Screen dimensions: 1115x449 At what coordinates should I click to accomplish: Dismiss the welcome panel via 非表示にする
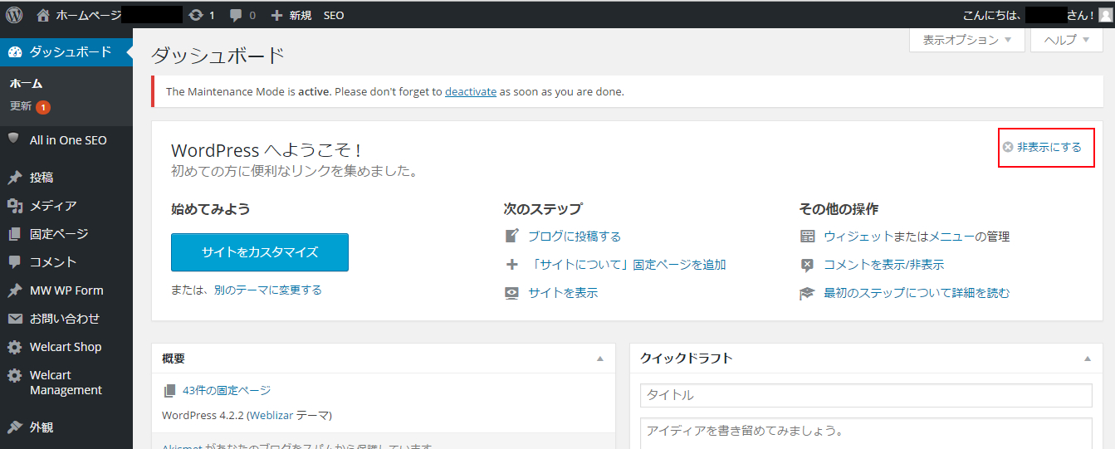coord(1042,147)
